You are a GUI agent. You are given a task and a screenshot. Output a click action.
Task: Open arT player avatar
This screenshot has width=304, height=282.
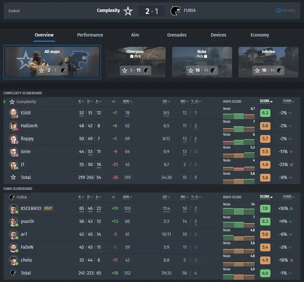[x=13, y=235]
